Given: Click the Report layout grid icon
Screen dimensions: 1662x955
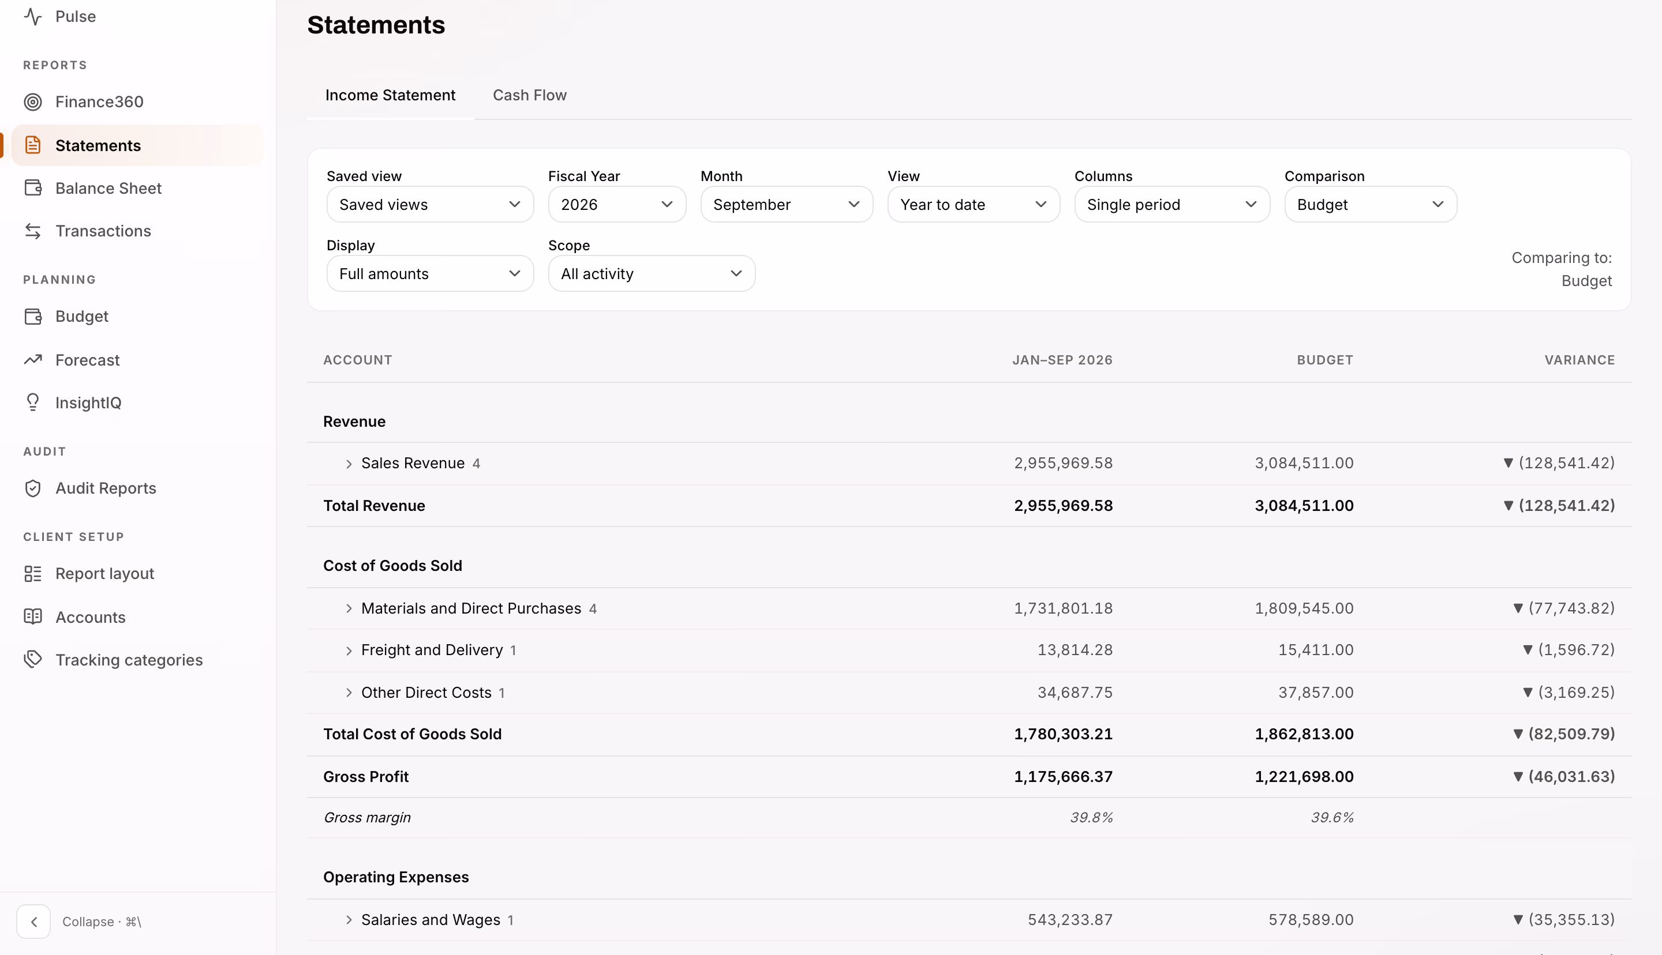Looking at the screenshot, I should [x=33, y=574].
